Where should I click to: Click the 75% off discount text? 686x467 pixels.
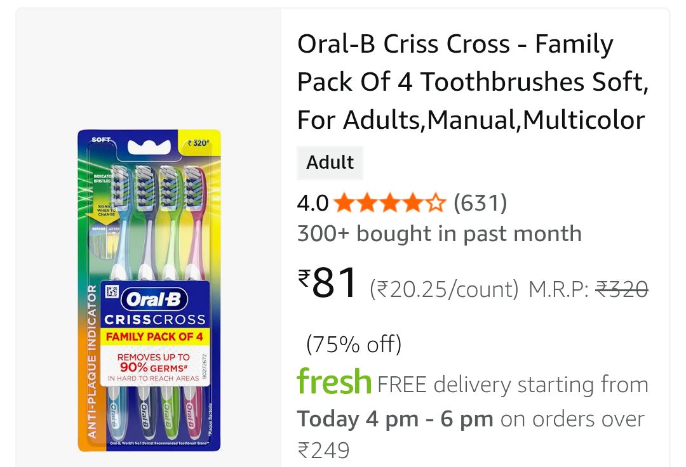[x=353, y=345]
